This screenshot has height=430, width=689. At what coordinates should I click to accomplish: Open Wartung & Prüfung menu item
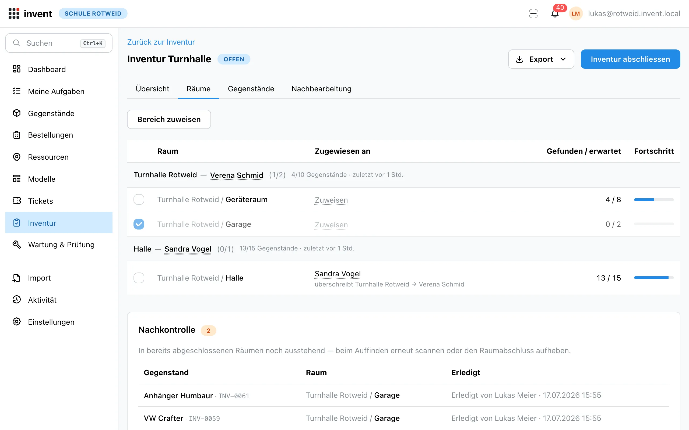click(x=59, y=245)
